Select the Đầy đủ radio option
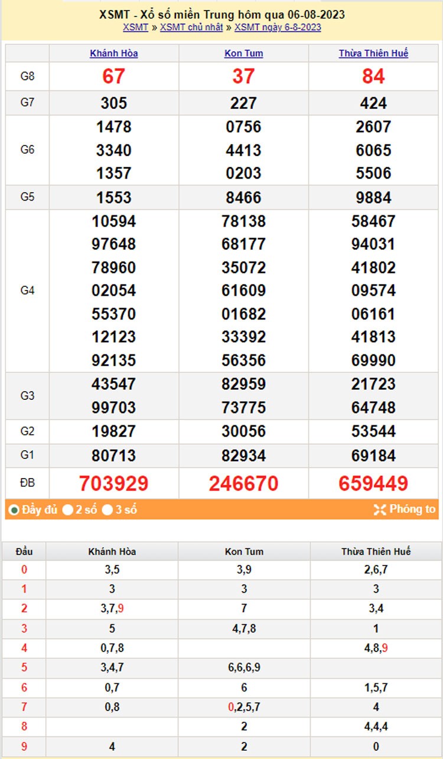This screenshot has height=759, width=443. click(14, 510)
